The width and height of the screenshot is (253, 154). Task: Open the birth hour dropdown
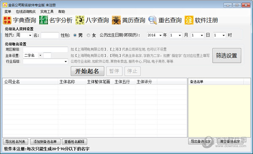223,35
